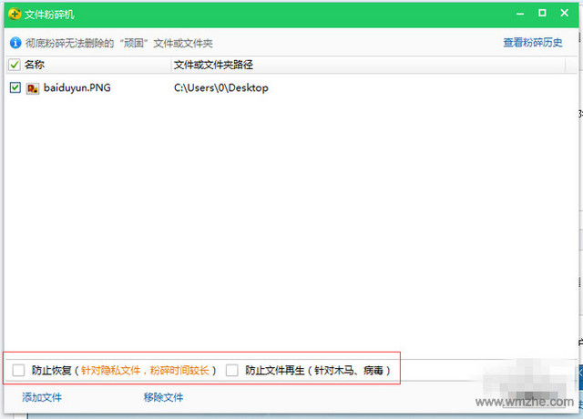Sort by the 名称 column header
Image resolution: width=583 pixels, height=419 pixels.
point(35,65)
